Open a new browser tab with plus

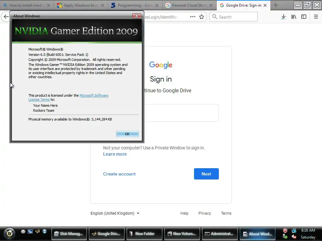275,5
